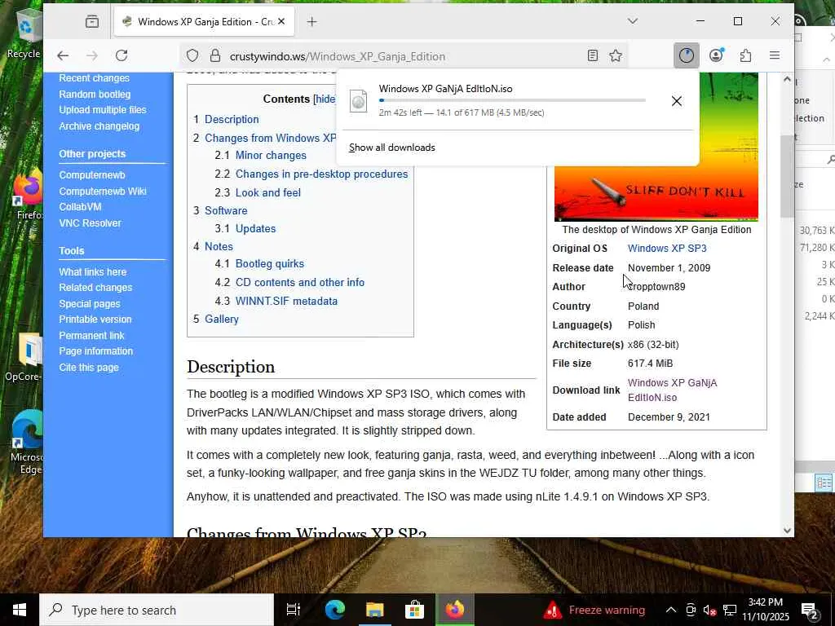Copy Permanent link from Tools
The width and height of the screenshot is (835, 626).
click(91, 336)
